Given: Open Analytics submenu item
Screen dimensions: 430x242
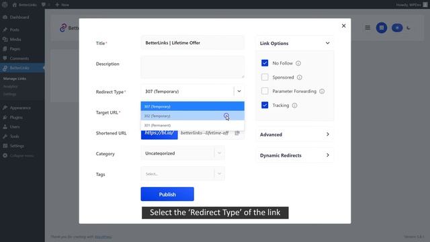Looking at the screenshot, I should point(11,87).
